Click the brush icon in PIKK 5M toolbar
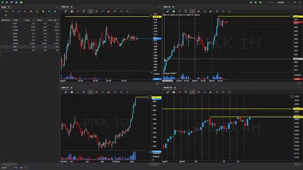This screenshot has height=170, width=303. click(103, 11)
